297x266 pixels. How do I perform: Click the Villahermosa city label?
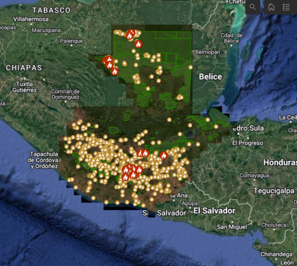31,19
